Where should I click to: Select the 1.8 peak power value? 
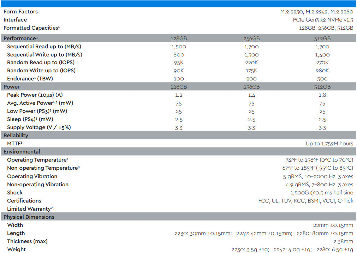click(x=322, y=95)
